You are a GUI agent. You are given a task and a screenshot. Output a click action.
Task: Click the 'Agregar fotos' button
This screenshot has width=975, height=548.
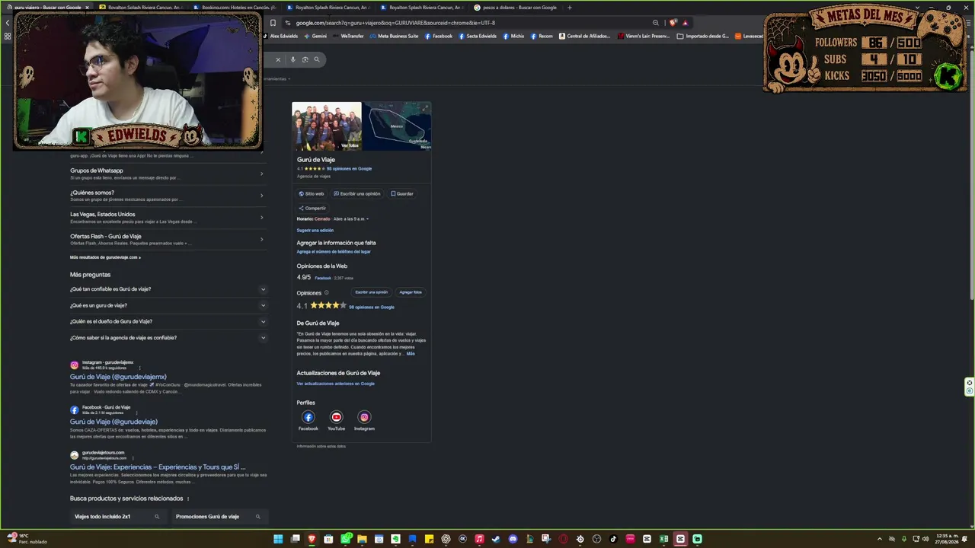[411, 292]
